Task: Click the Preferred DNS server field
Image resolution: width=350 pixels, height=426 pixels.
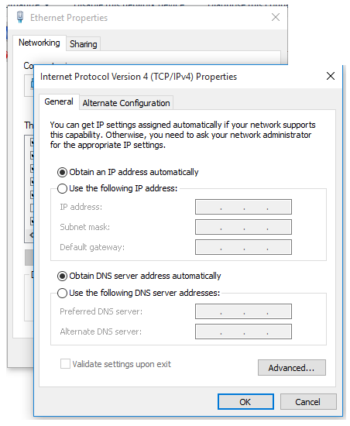Action: 243,311
